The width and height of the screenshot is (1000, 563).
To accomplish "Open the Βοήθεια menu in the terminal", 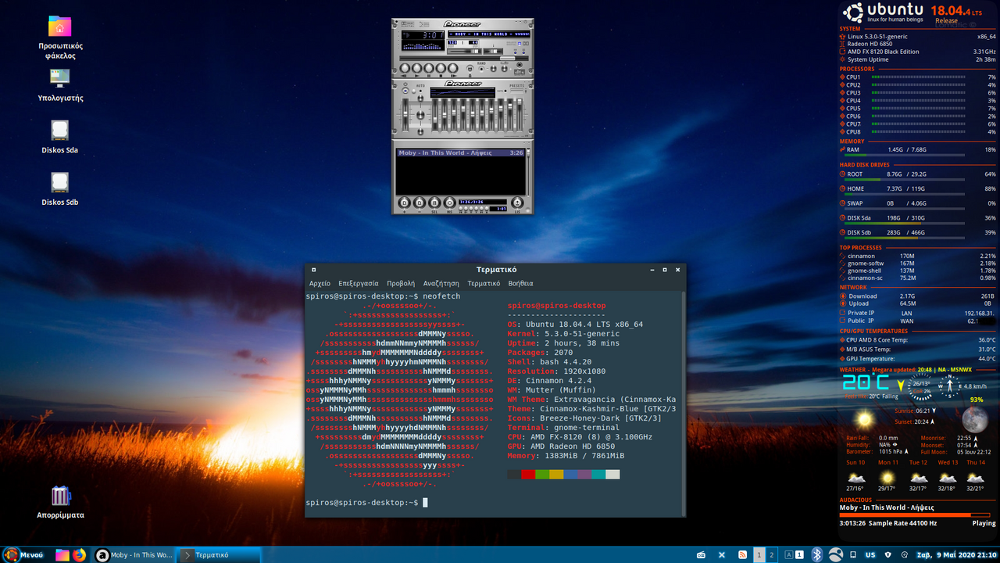I will click(x=520, y=283).
